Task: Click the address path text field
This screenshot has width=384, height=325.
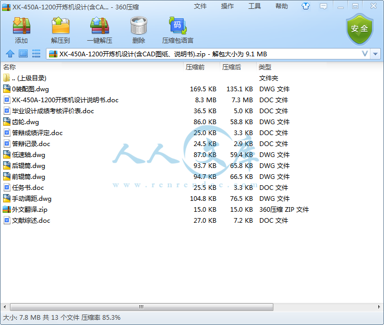Action: pyautogui.click(x=209, y=54)
